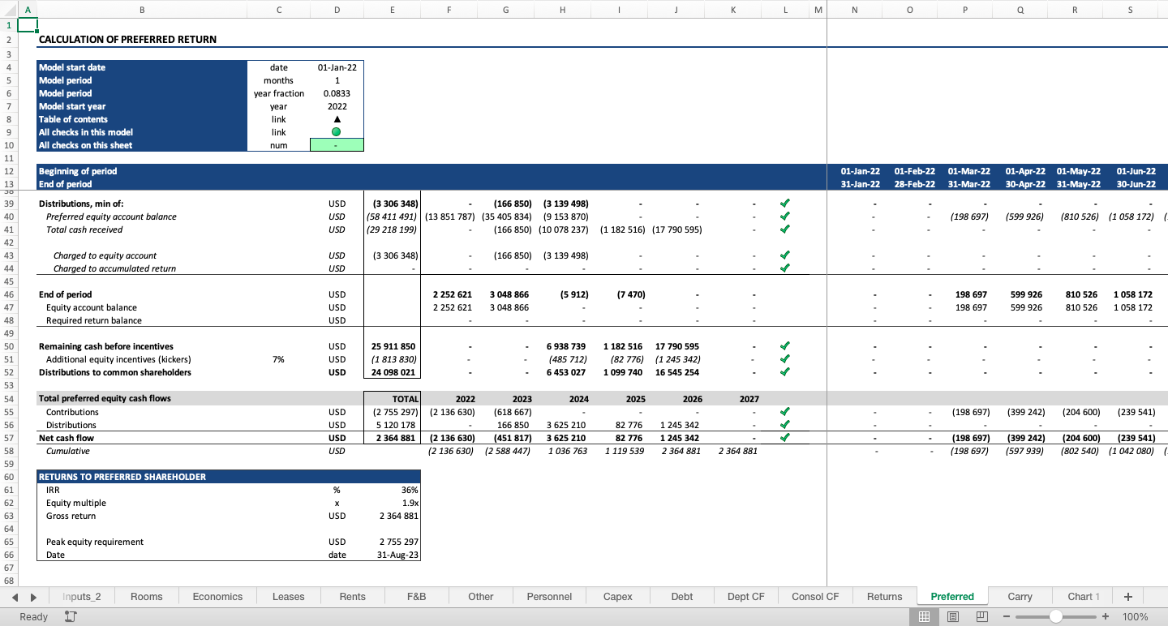Select the Economics sheet tab

[217, 596]
